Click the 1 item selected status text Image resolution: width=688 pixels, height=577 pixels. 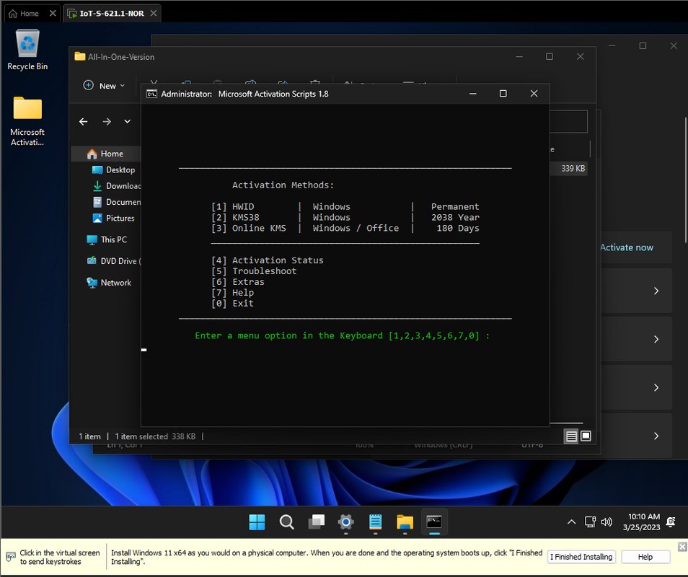(141, 436)
